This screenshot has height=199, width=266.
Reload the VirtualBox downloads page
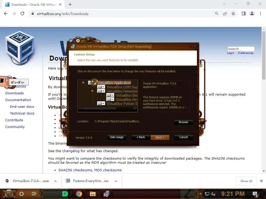point(22,14)
